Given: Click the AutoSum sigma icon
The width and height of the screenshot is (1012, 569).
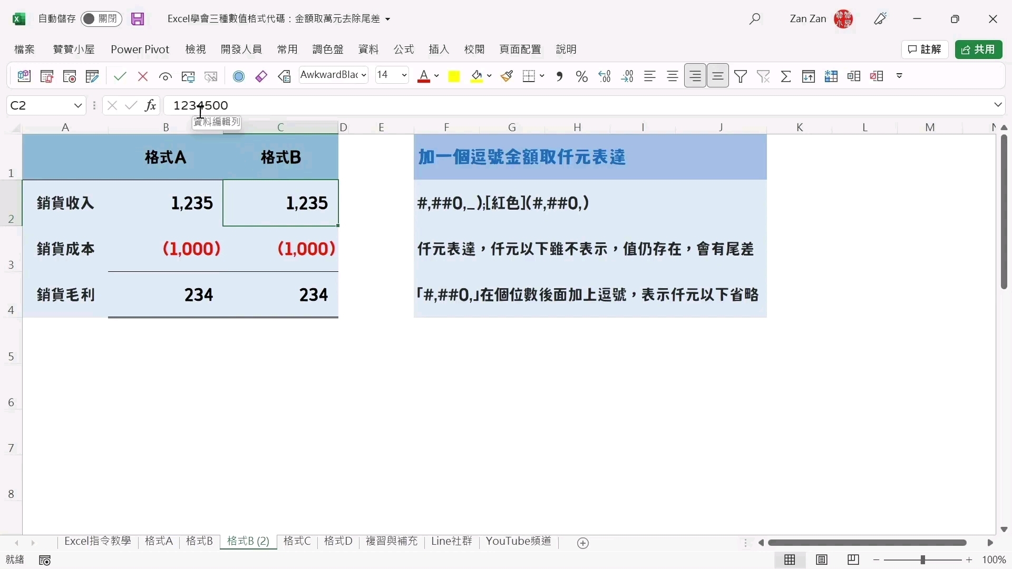Looking at the screenshot, I should (786, 76).
